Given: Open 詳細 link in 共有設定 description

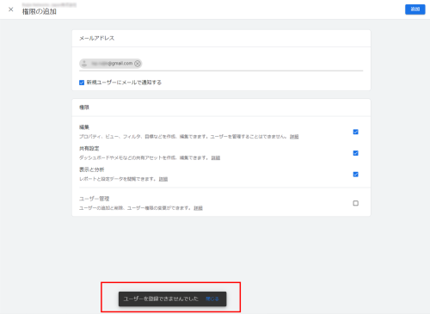Looking at the screenshot, I should 216,158.
